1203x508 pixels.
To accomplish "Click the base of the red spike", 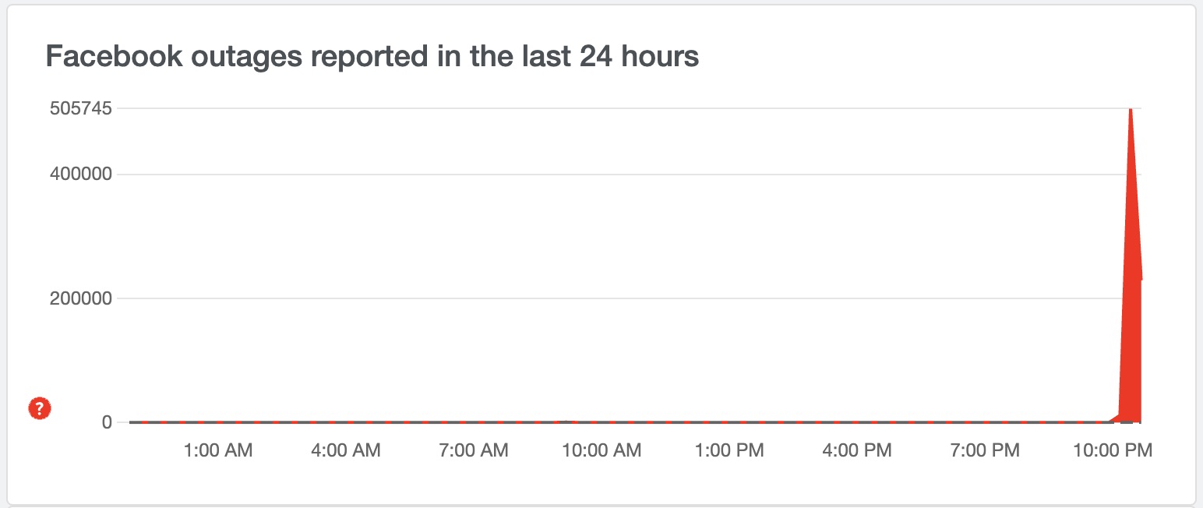I will tap(1130, 419).
